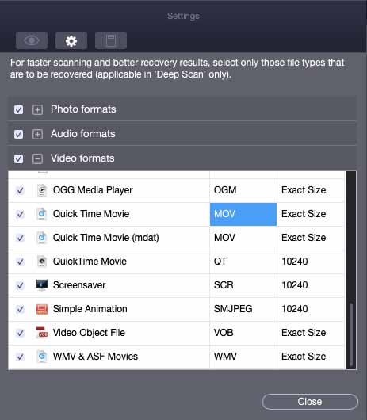Screen dimensions: 367x420
Task: Uncheck the Photo formats checkbox
Action: tap(18, 109)
